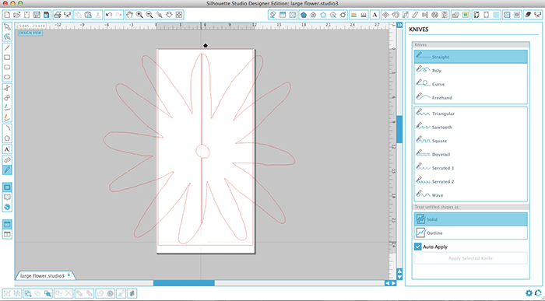Image resolution: width=545 pixels, height=301 pixels.
Task: Click the Paste clipboard icon
Action: [x=88, y=15]
